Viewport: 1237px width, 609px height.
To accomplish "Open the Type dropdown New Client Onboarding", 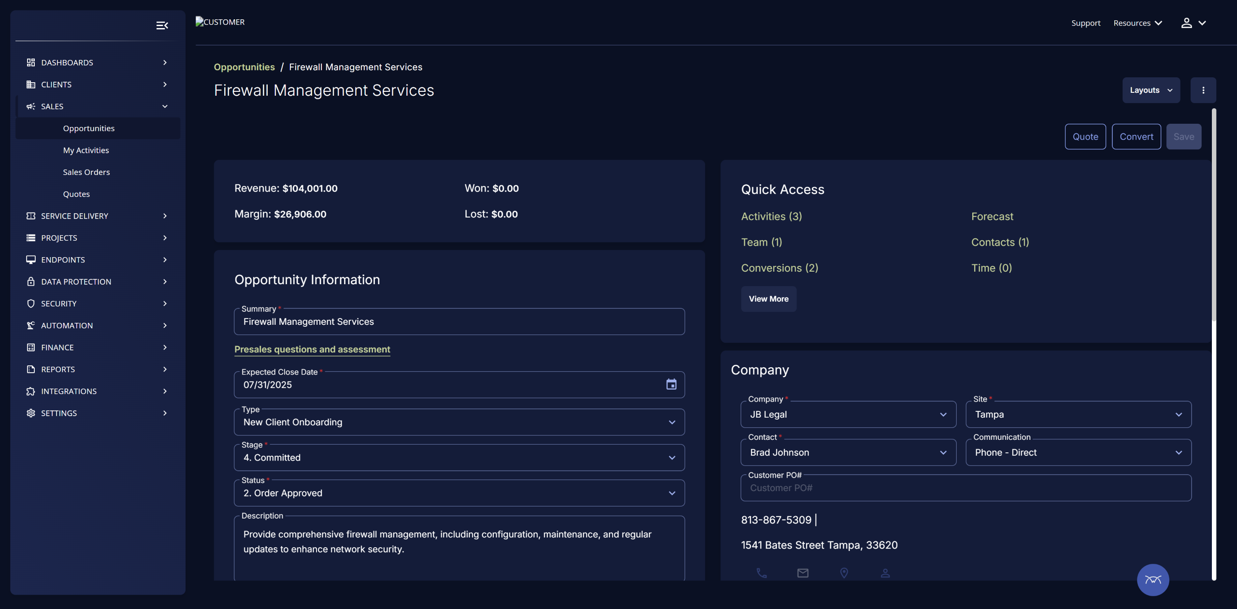I will pyautogui.click(x=459, y=422).
